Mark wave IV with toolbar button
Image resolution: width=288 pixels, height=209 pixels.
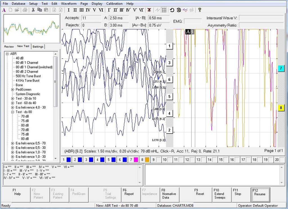(88, 10)
